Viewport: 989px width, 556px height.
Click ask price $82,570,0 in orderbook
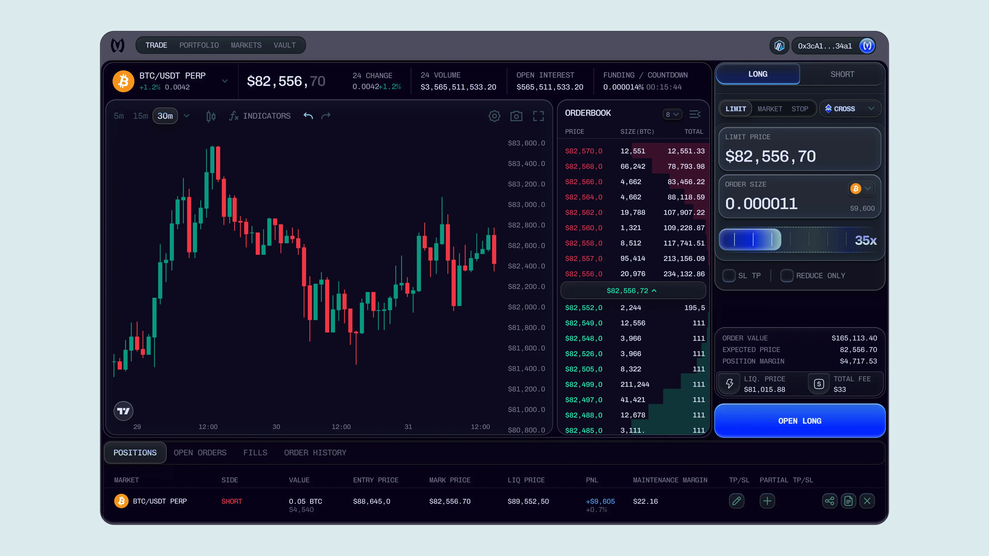pyautogui.click(x=584, y=151)
